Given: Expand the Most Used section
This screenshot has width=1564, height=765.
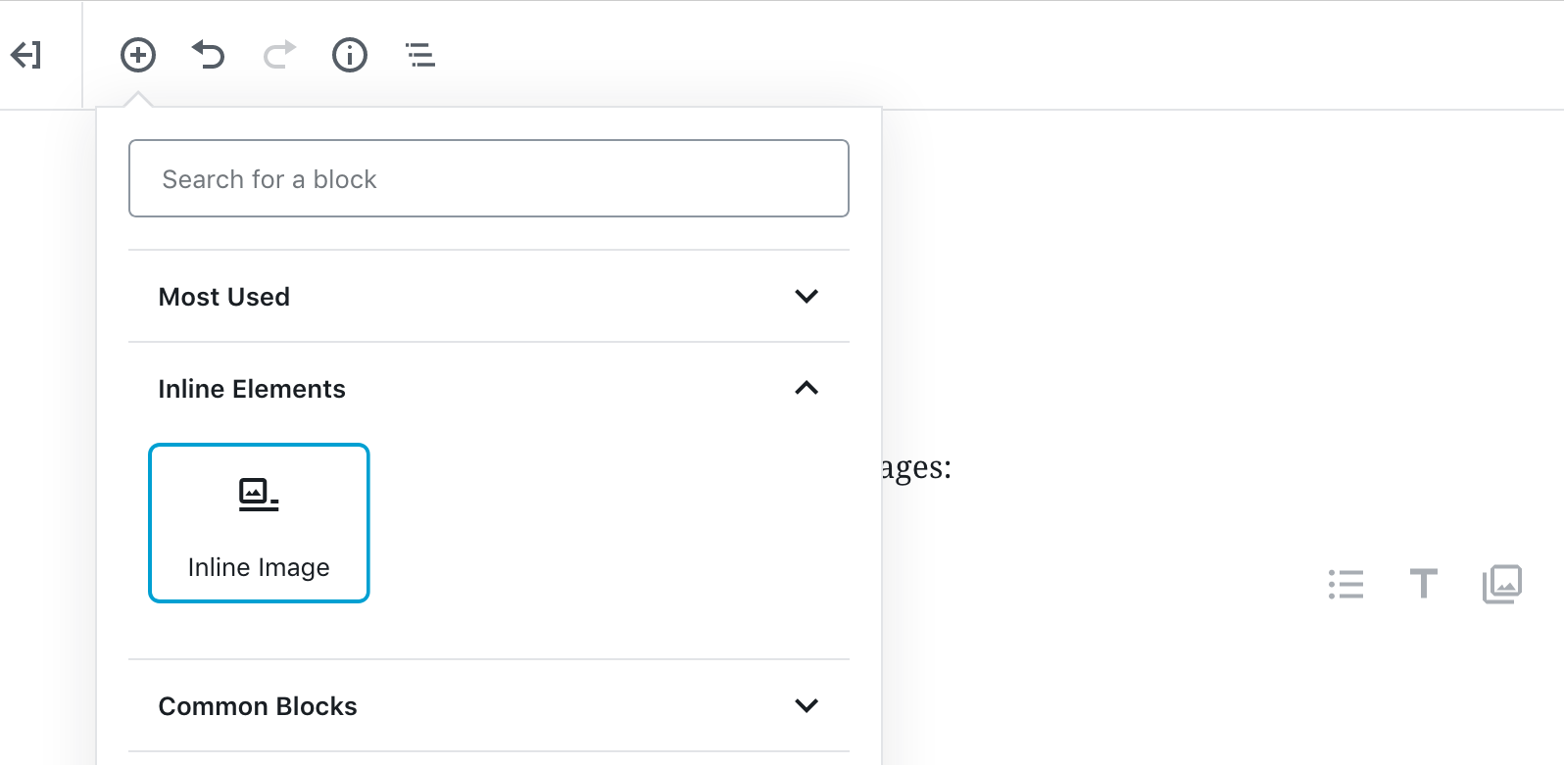Looking at the screenshot, I should click(x=806, y=296).
